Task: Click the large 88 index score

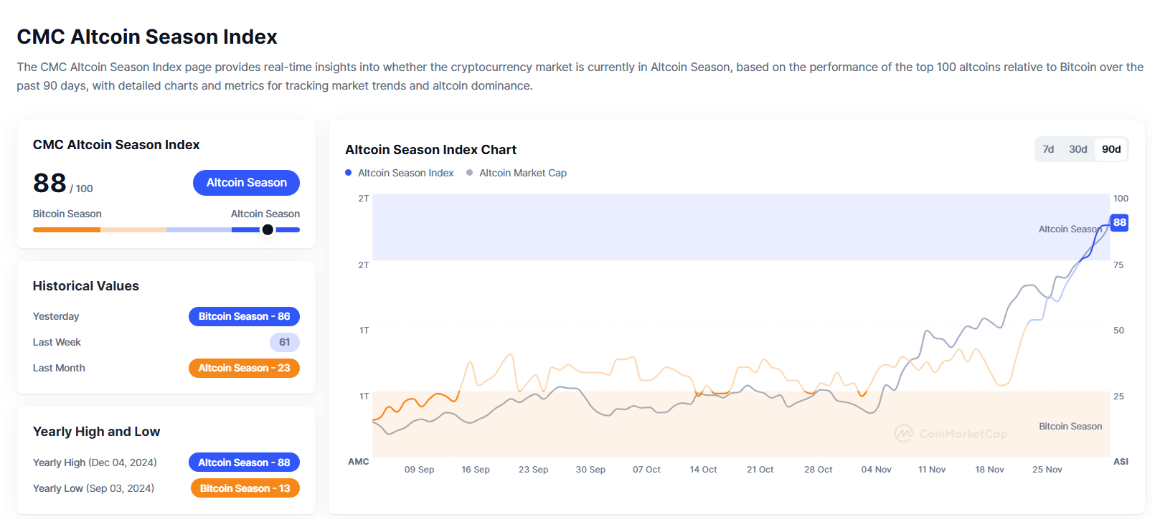Action: pos(49,183)
